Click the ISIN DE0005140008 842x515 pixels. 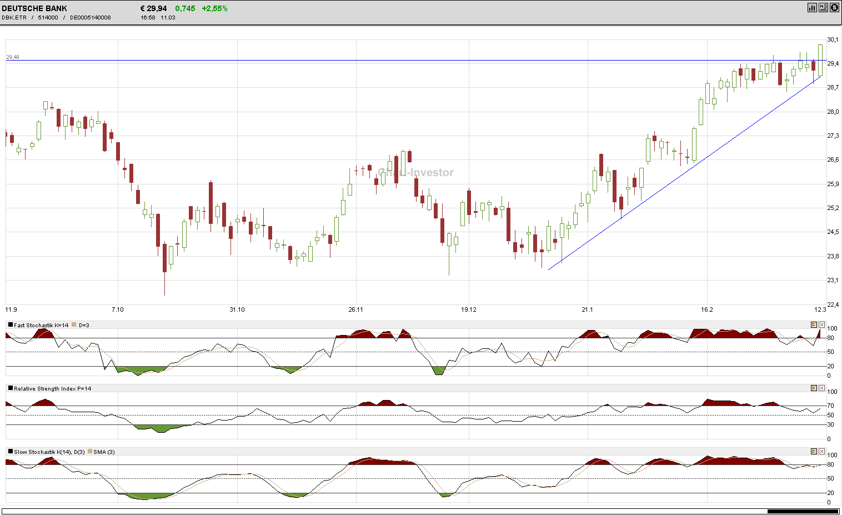[90, 17]
